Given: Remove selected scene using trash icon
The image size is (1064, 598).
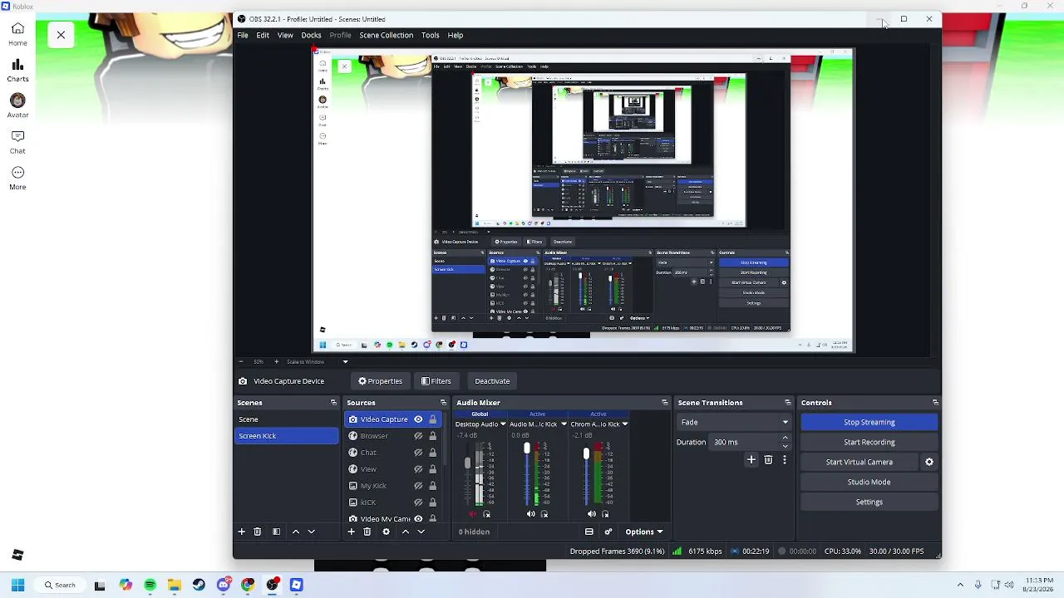Looking at the screenshot, I should 258,532.
